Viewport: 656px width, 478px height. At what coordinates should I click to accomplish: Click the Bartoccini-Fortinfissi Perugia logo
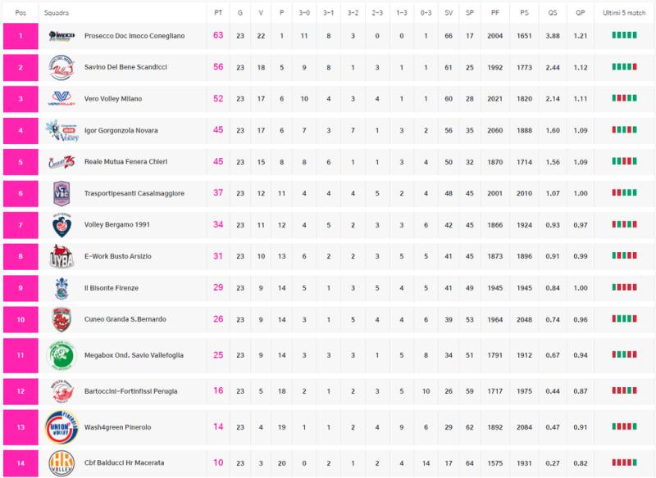[x=61, y=391]
